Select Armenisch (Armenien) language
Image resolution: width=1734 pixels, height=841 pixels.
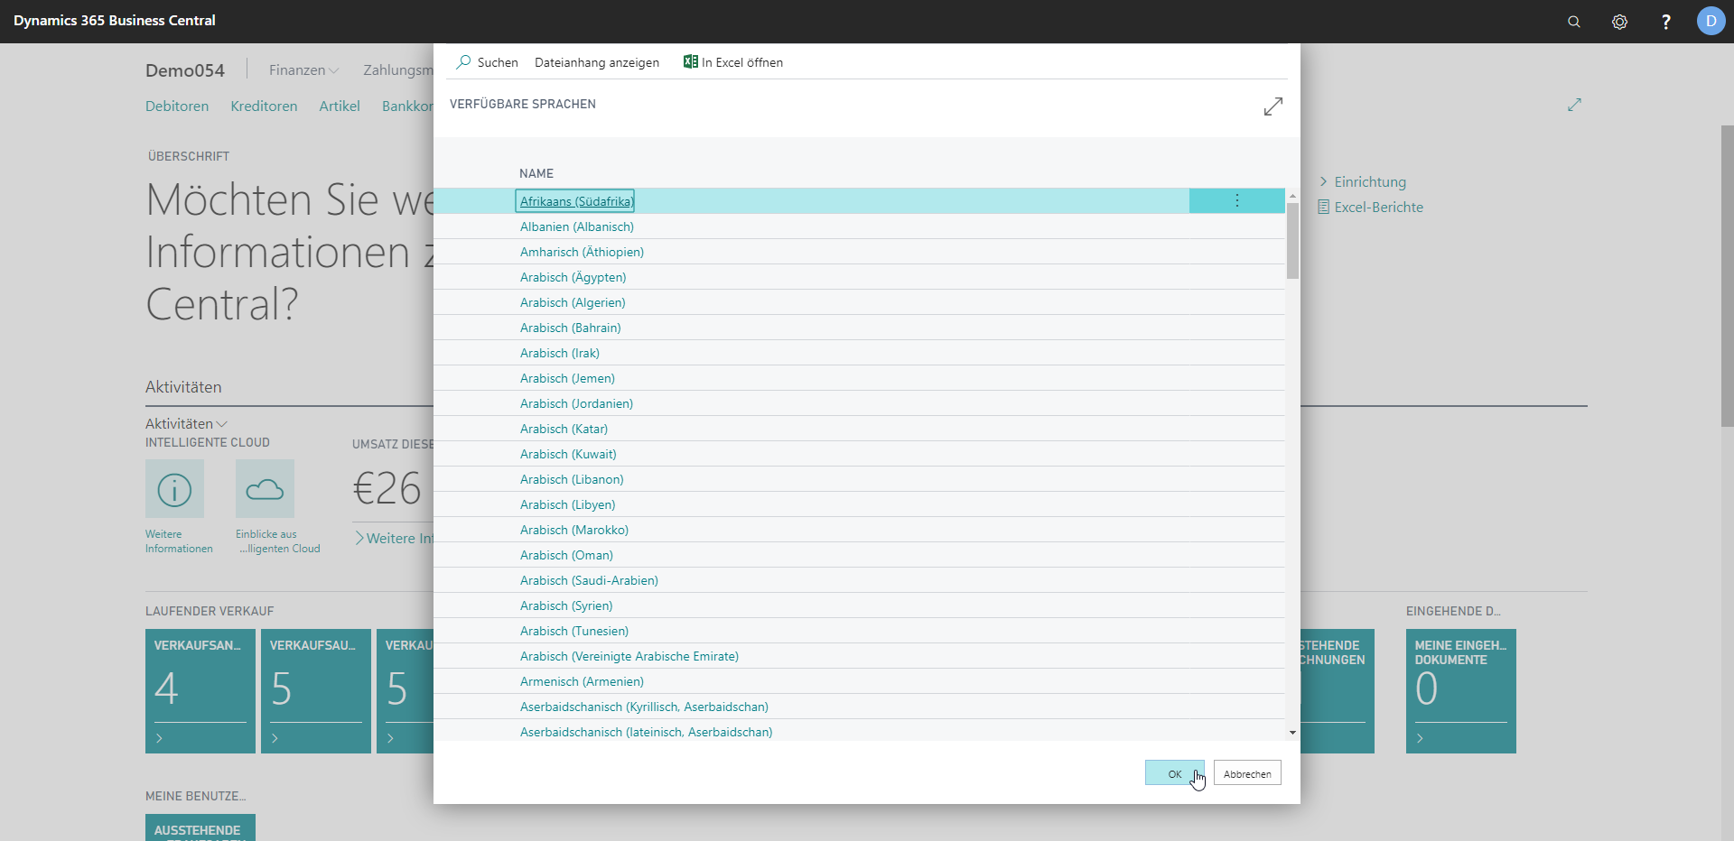pyautogui.click(x=582, y=681)
